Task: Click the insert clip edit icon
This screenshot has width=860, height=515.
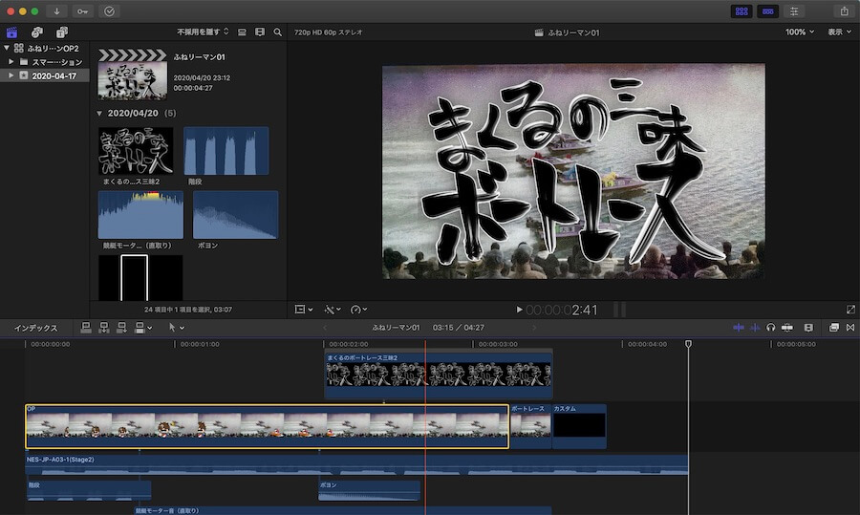Action: 103,328
